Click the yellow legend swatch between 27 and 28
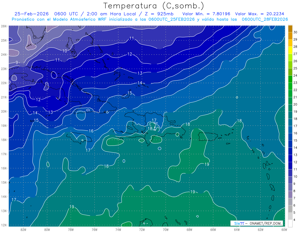 (290, 50)
